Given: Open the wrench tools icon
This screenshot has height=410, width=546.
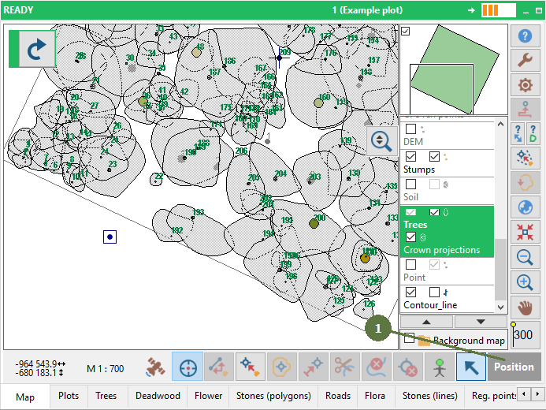Looking at the screenshot, I should point(525,60).
